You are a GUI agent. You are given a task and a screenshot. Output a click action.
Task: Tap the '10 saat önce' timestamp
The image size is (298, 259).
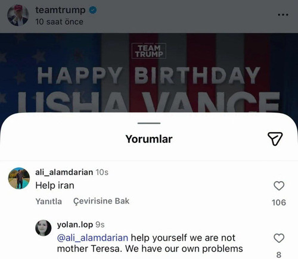[x=60, y=22]
